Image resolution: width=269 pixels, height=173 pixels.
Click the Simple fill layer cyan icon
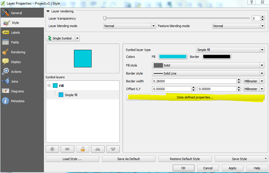(61, 95)
